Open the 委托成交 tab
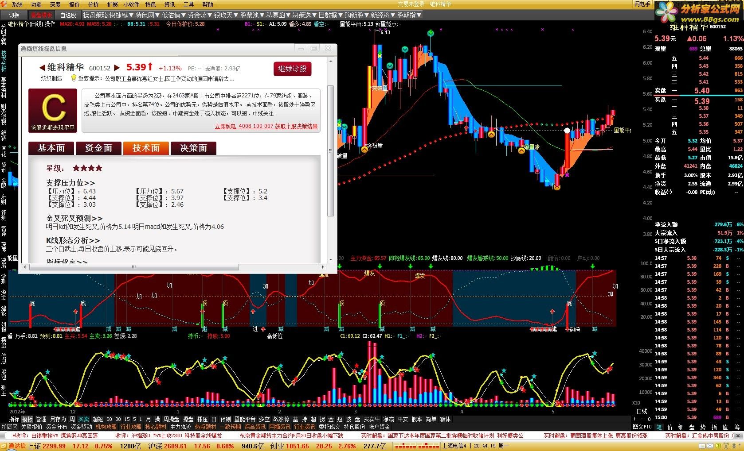The width and height of the screenshot is (744, 451). click(329, 427)
